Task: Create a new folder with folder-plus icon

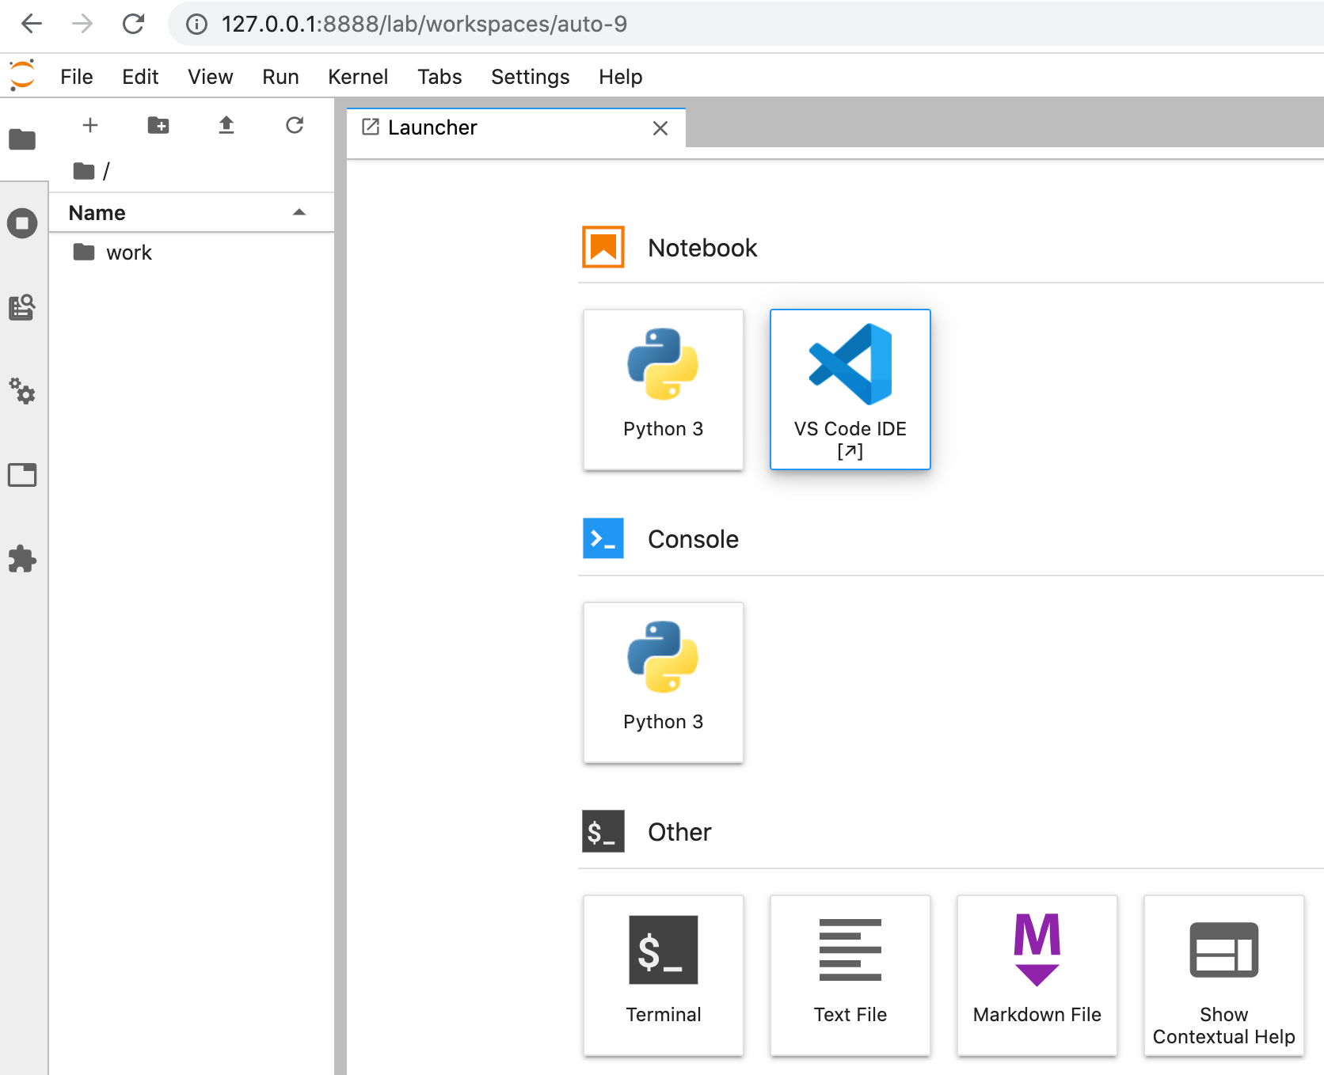Action: (158, 125)
